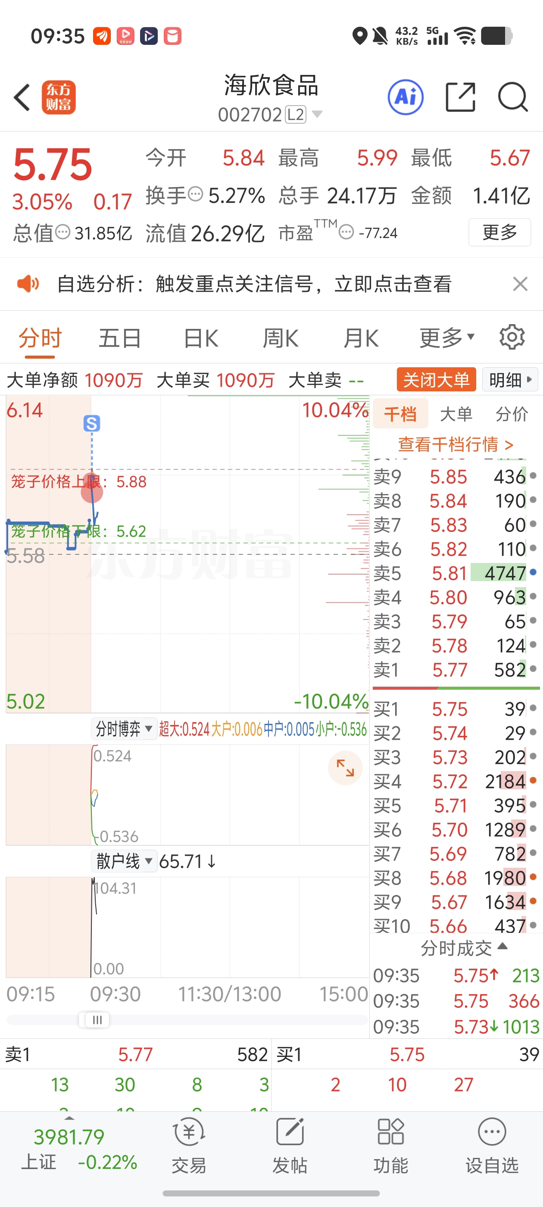Collapse the 分时成交 section
The image size is (543, 1207).
point(464,948)
